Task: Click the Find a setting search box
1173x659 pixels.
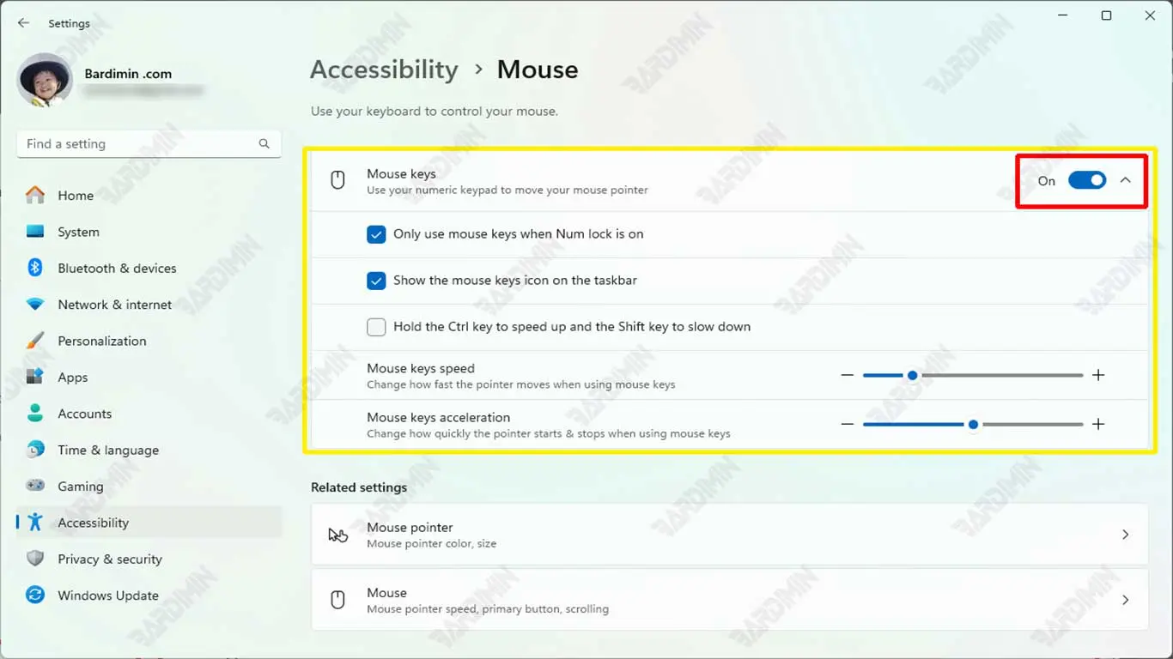Action: pyautogui.click(x=137, y=144)
